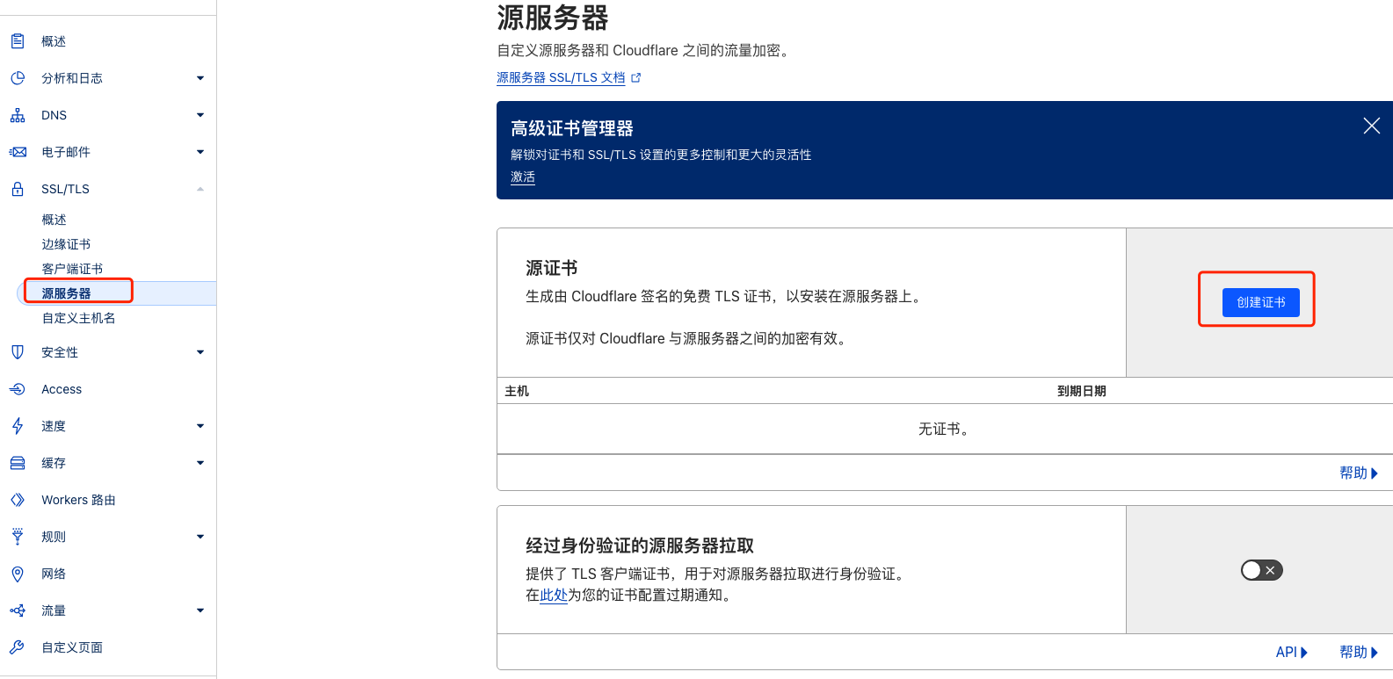
Task: Open SSL/TLS 概述 submenu item
Action: pos(54,220)
